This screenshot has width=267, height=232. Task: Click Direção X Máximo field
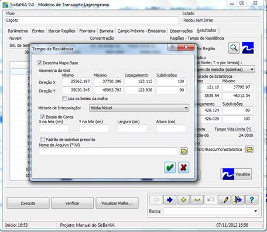(108, 81)
